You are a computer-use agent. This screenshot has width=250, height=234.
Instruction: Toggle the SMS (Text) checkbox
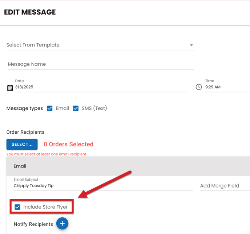(76, 108)
